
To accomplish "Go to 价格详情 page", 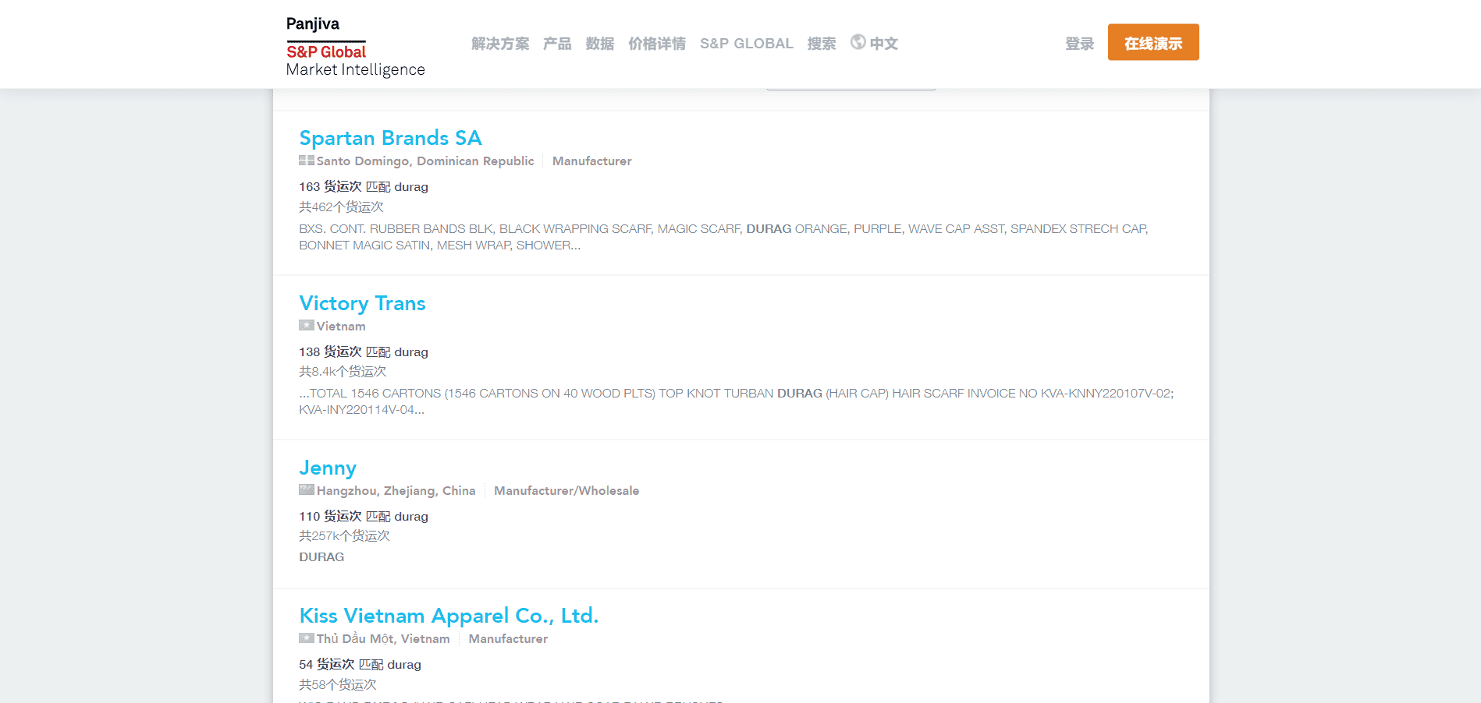I will [656, 44].
